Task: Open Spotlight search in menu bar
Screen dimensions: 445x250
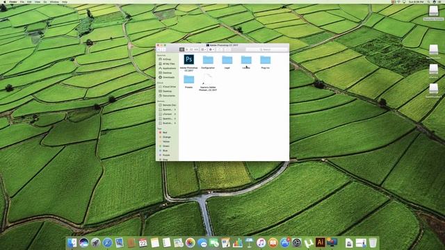Action: pos(429,1)
